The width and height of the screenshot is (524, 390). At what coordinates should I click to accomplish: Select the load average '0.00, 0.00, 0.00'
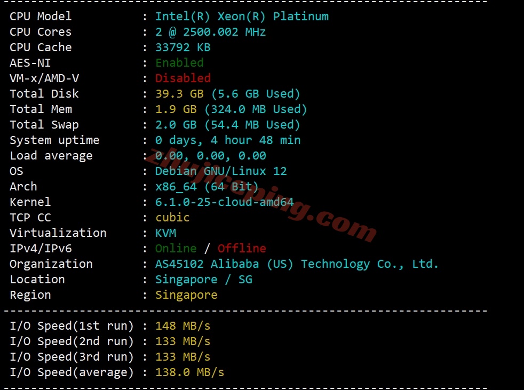point(211,156)
